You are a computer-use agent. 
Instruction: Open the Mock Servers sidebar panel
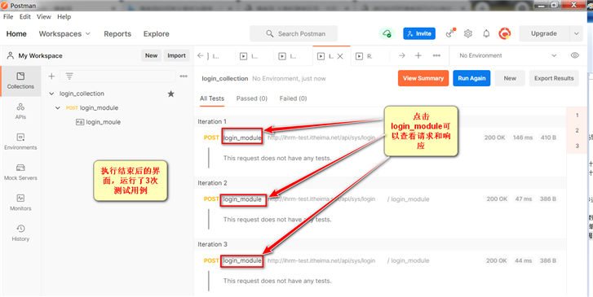[20, 172]
